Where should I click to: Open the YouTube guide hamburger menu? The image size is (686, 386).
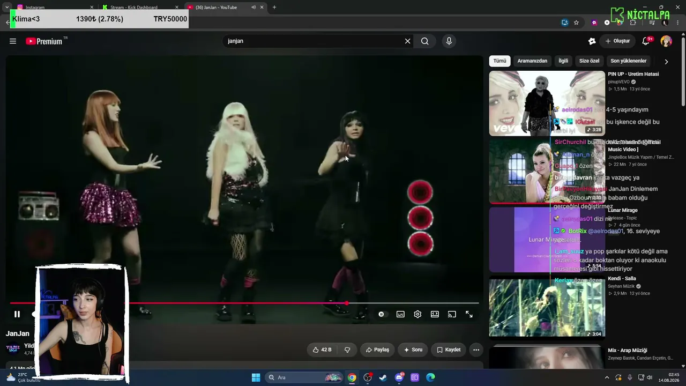13,41
